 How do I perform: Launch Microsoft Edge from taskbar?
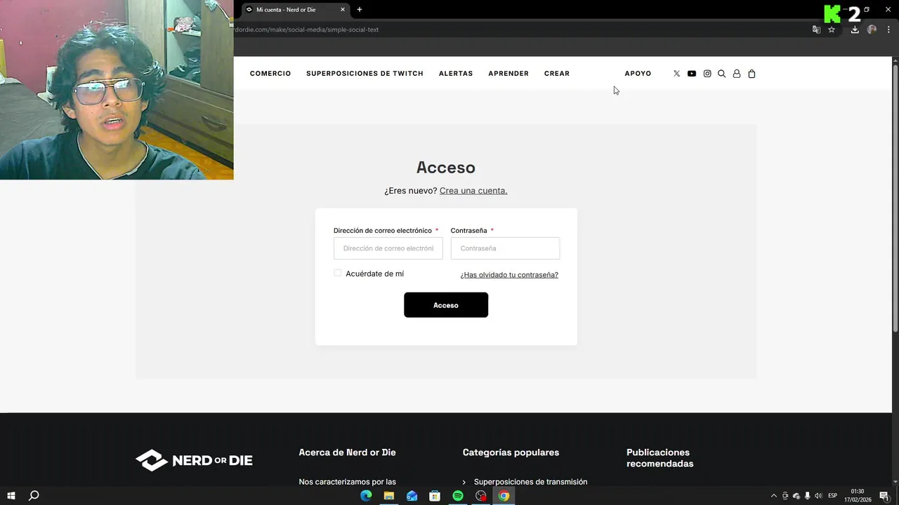click(x=366, y=496)
